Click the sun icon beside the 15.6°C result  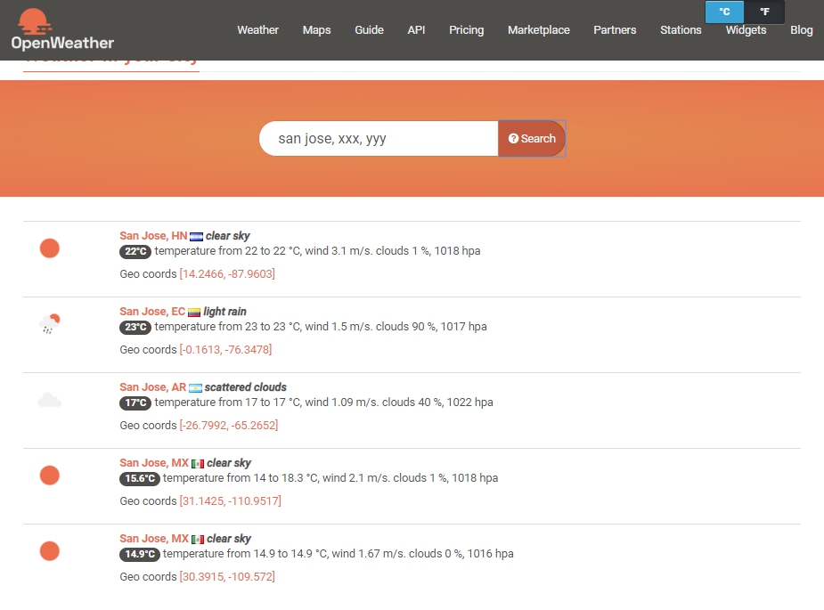click(50, 476)
